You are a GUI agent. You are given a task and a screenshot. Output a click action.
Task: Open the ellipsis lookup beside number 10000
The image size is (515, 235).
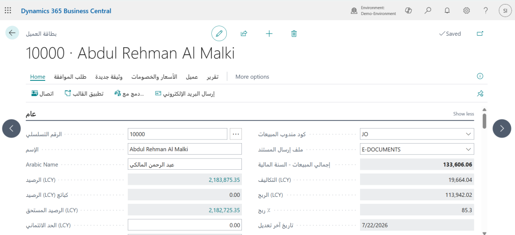[x=236, y=134]
